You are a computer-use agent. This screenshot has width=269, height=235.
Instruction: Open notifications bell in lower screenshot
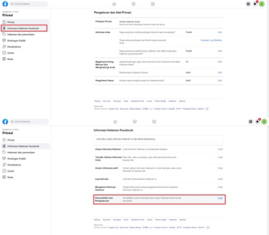coord(258,121)
